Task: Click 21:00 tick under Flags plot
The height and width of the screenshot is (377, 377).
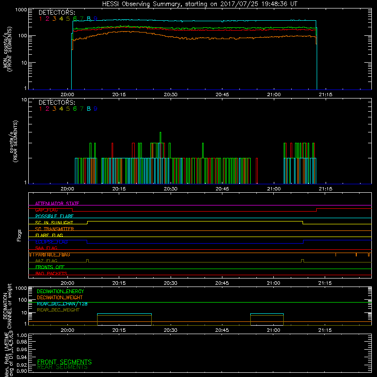Action: click(274, 283)
